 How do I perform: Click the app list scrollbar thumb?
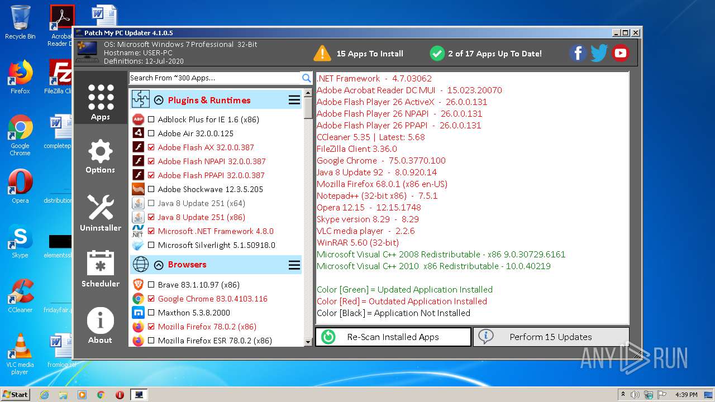pos(308,108)
